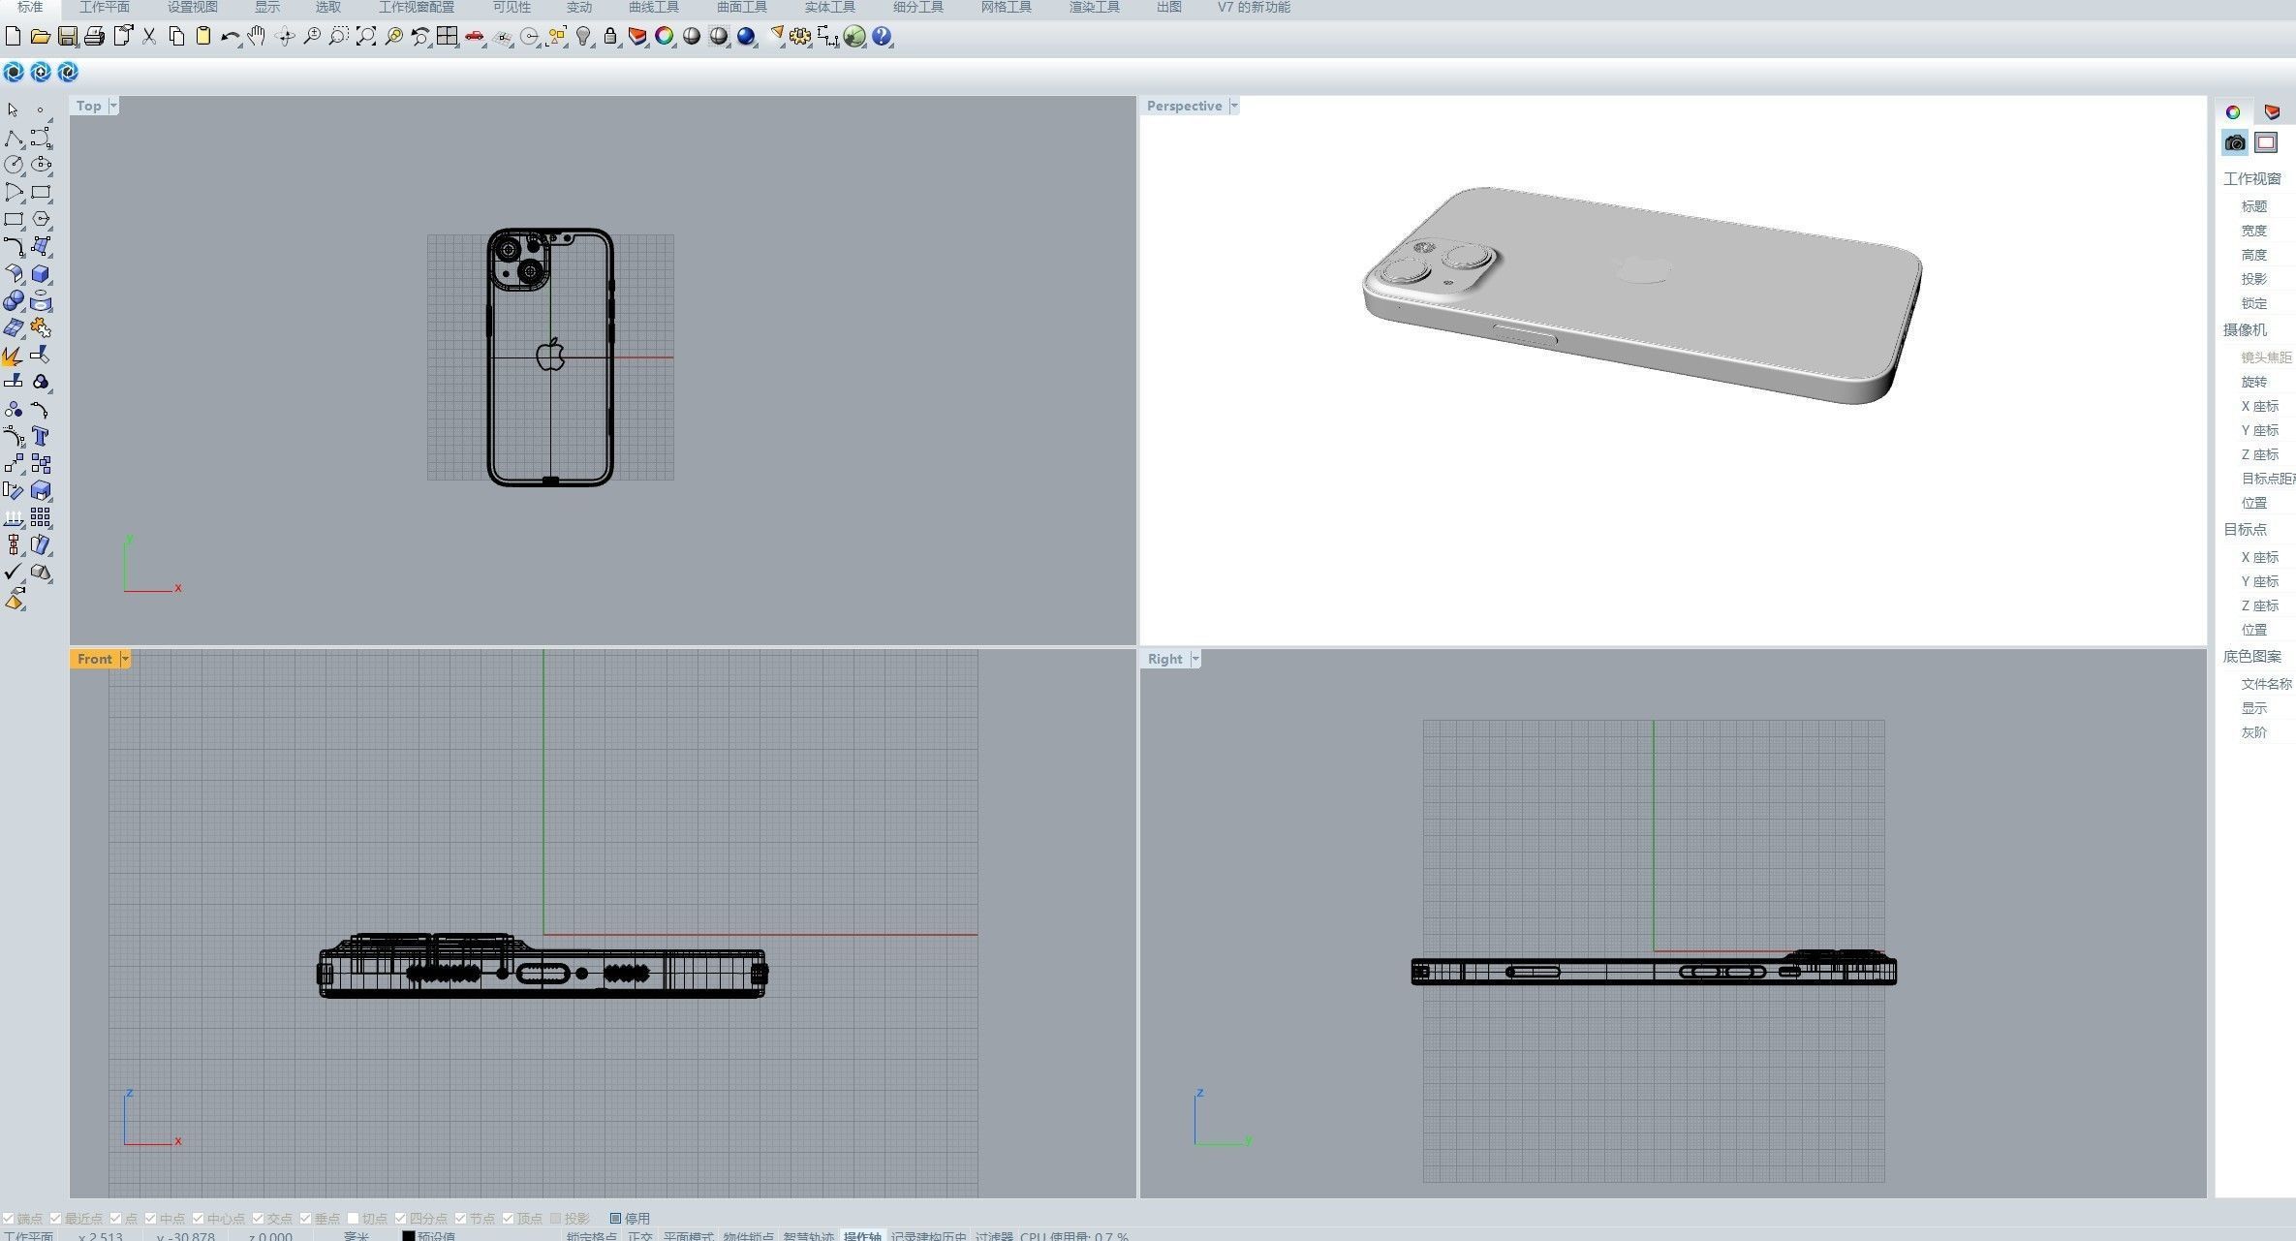Select the Polyline tool in the sidebar
2296x1241 pixels.
[14, 138]
